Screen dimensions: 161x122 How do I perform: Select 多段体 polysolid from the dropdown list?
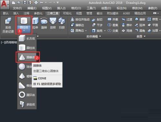pyautogui.click(x=27, y=104)
